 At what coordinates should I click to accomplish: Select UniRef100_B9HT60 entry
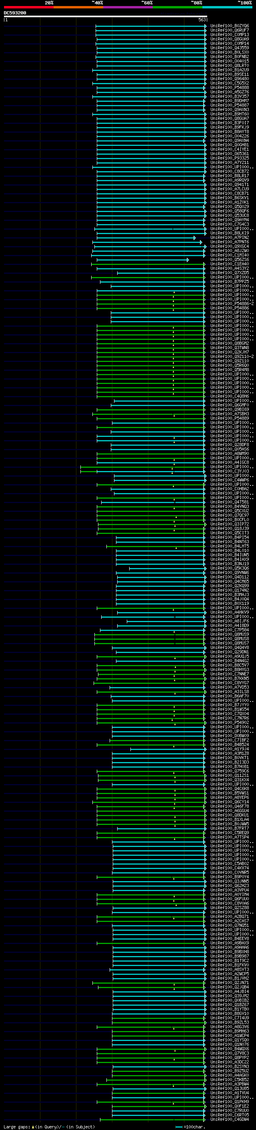(229, 114)
